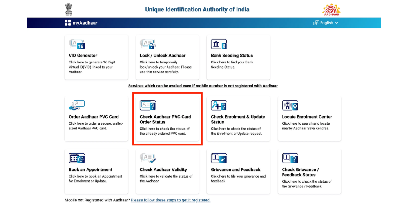
Task: Click 'temporarily lock/unlock your Aadhaar' description
Action: [166, 67]
